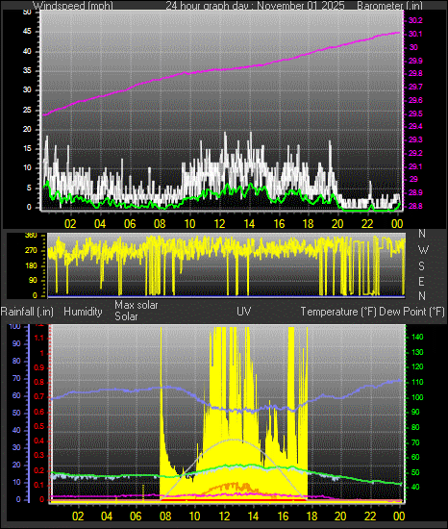Click the 360 wind direction degree label
The height and width of the screenshot is (529, 448).
pyautogui.click(x=31, y=236)
